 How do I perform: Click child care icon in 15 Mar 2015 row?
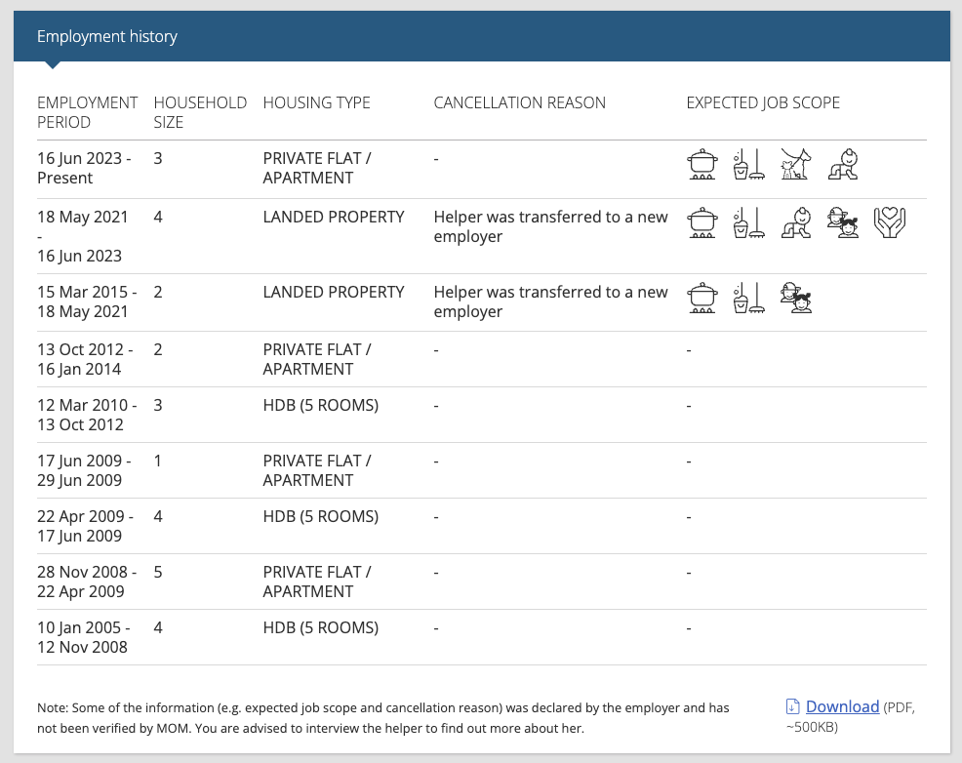[796, 298]
